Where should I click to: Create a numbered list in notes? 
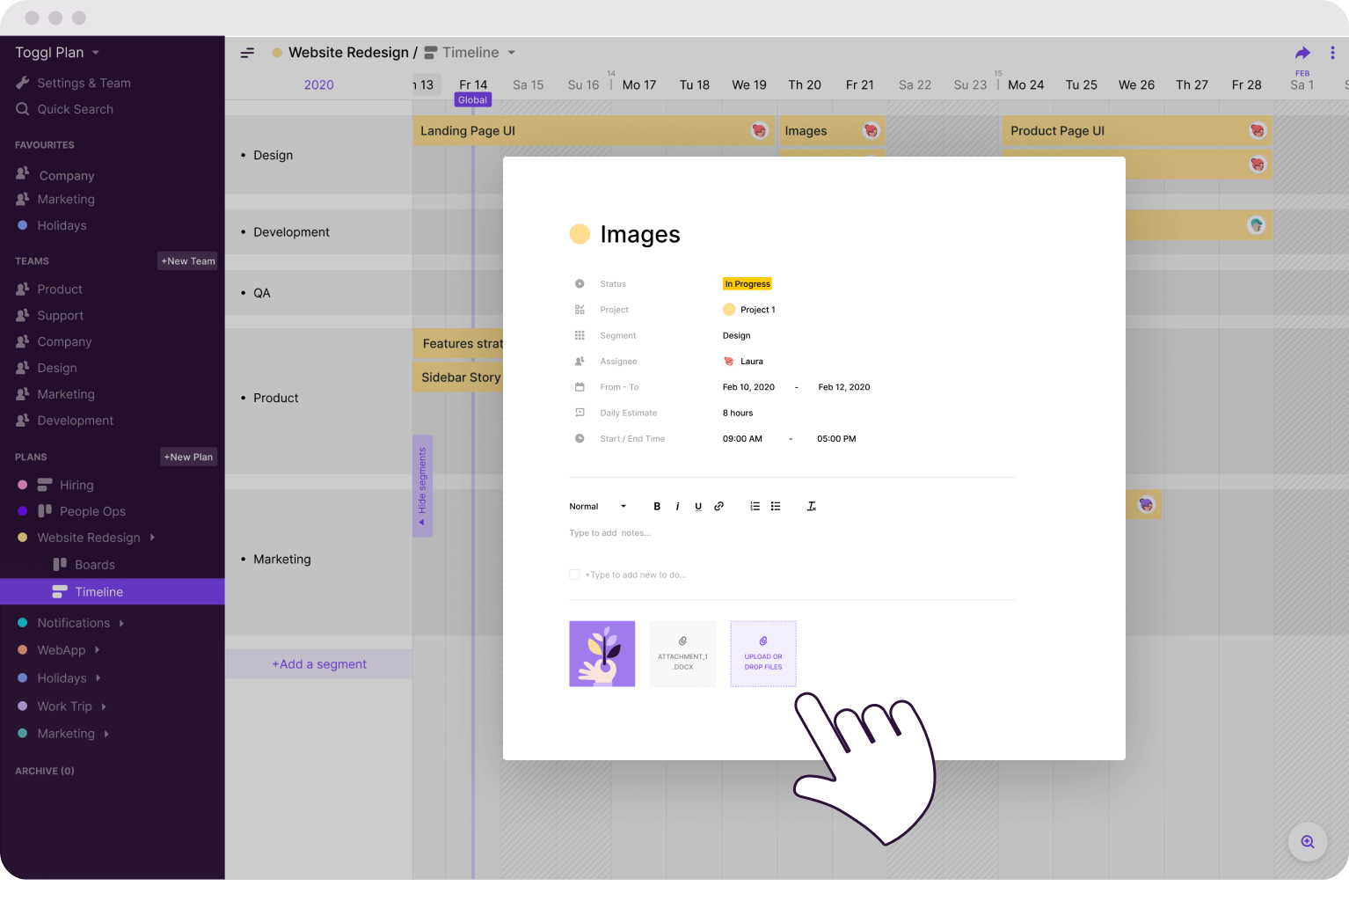point(755,507)
